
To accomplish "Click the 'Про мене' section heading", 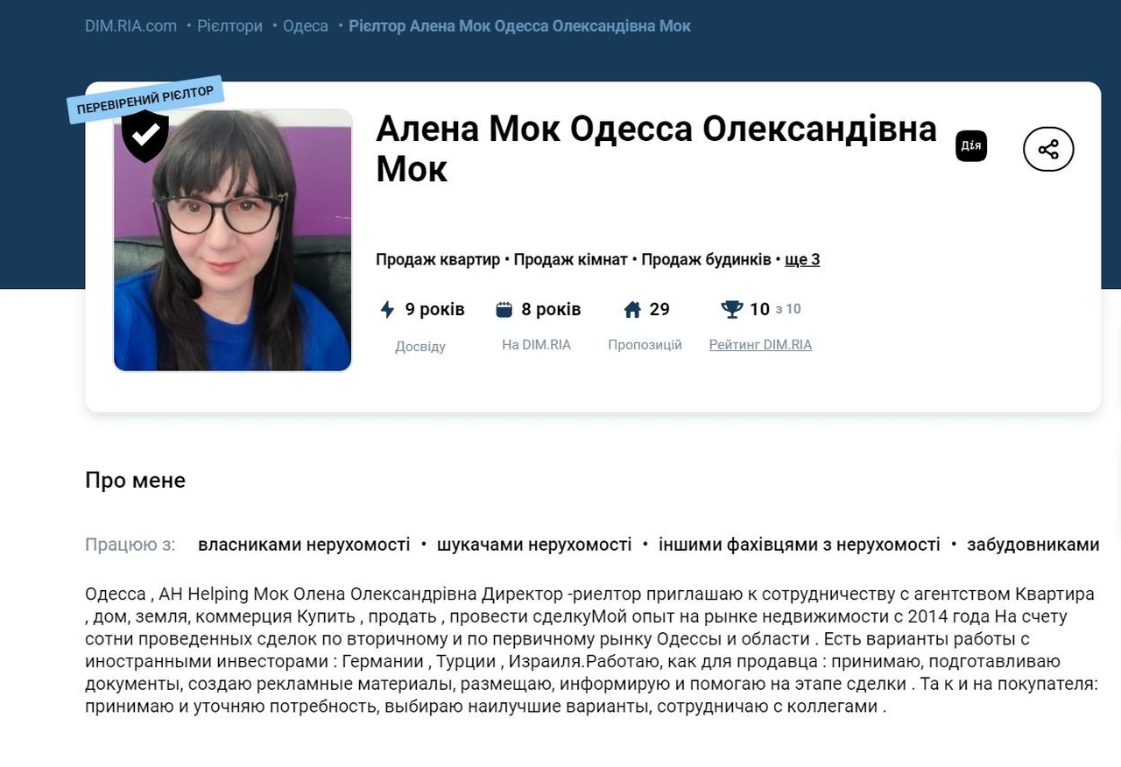I will (x=135, y=480).
